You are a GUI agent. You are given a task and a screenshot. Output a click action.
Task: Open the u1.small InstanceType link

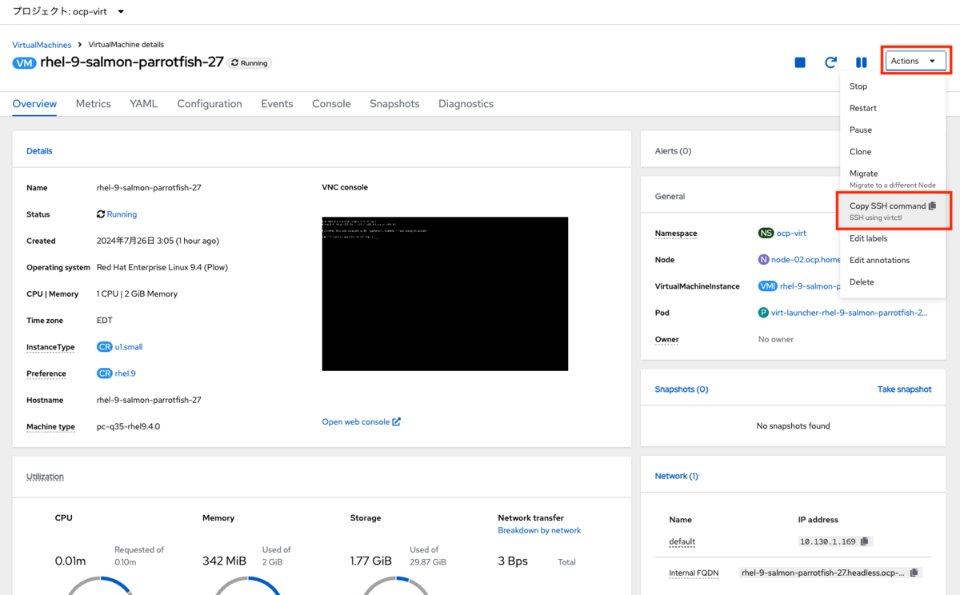pos(129,347)
